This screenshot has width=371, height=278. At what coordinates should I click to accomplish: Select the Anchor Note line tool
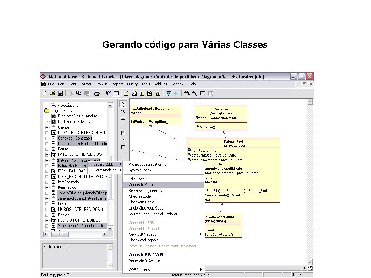(123, 126)
